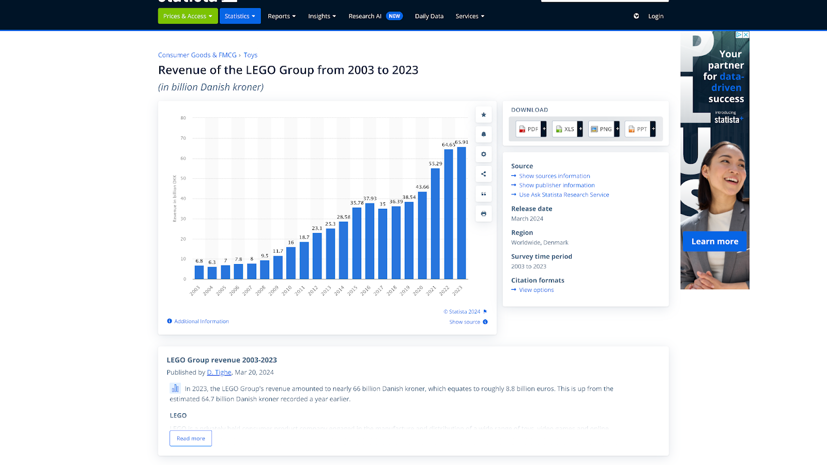
Task: Click the 2021 bar labeled 55.29
Action: [x=435, y=224]
